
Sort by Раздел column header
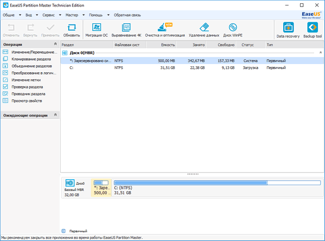87,45
